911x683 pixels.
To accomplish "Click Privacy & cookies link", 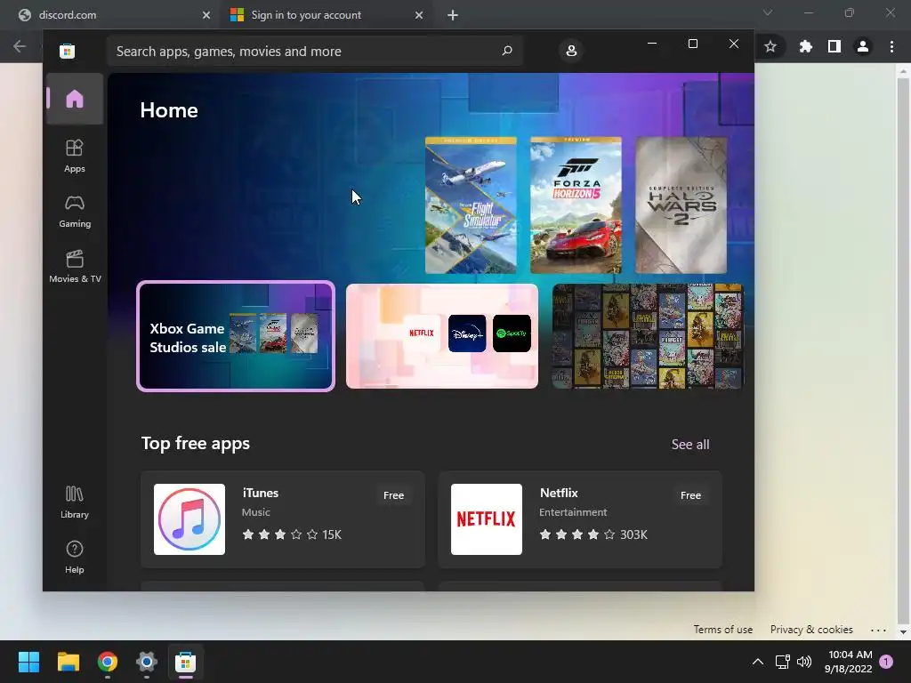I will [811, 630].
